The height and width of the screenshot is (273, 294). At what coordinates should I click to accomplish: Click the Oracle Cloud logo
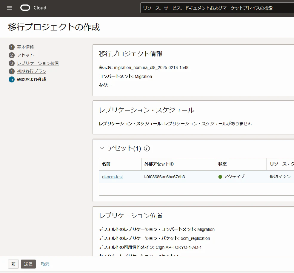pos(33,8)
